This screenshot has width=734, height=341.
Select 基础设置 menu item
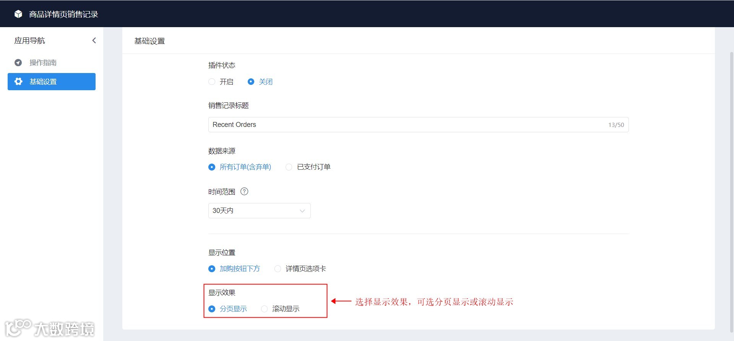tap(52, 81)
